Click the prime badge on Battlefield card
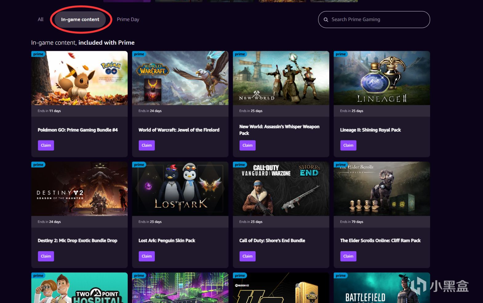This screenshot has height=303, width=483. pos(341,276)
